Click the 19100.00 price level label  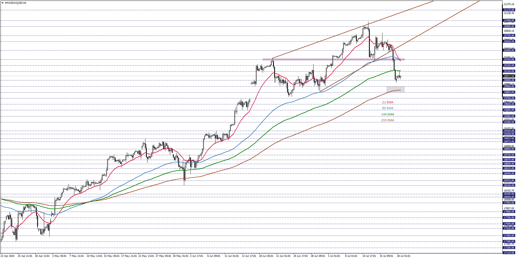coord(509,134)
